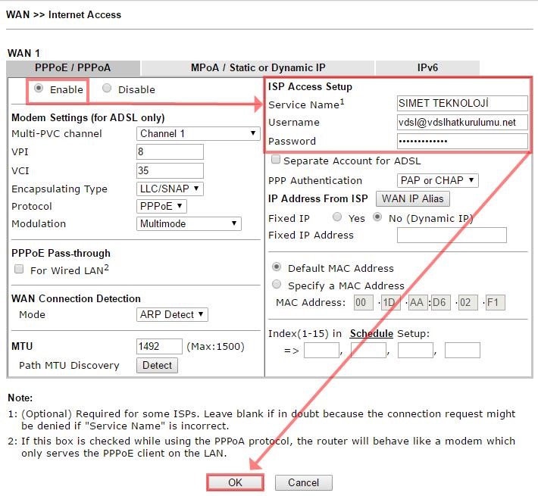Switch to the IPv6 tab
Screen dimensions: 538x496
click(427, 67)
